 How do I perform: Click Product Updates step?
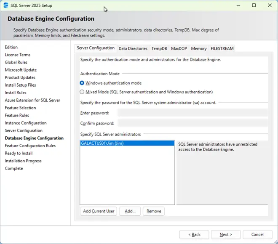pos(20,77)
